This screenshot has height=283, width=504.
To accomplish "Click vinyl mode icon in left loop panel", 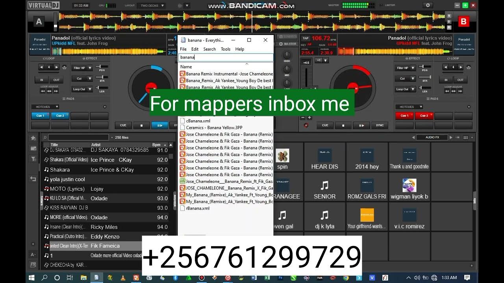I will [x=64, y=68].
